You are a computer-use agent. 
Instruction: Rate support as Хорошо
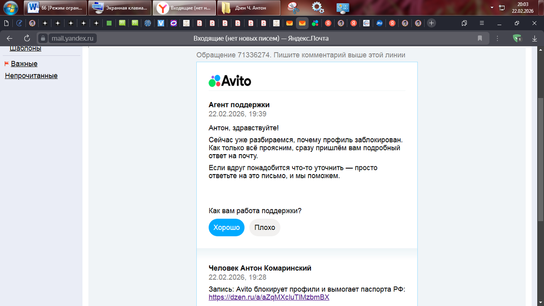click(227, 228)
